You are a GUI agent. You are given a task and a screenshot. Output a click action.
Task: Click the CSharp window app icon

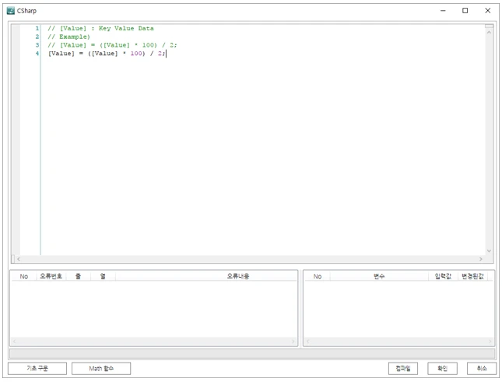11,11
